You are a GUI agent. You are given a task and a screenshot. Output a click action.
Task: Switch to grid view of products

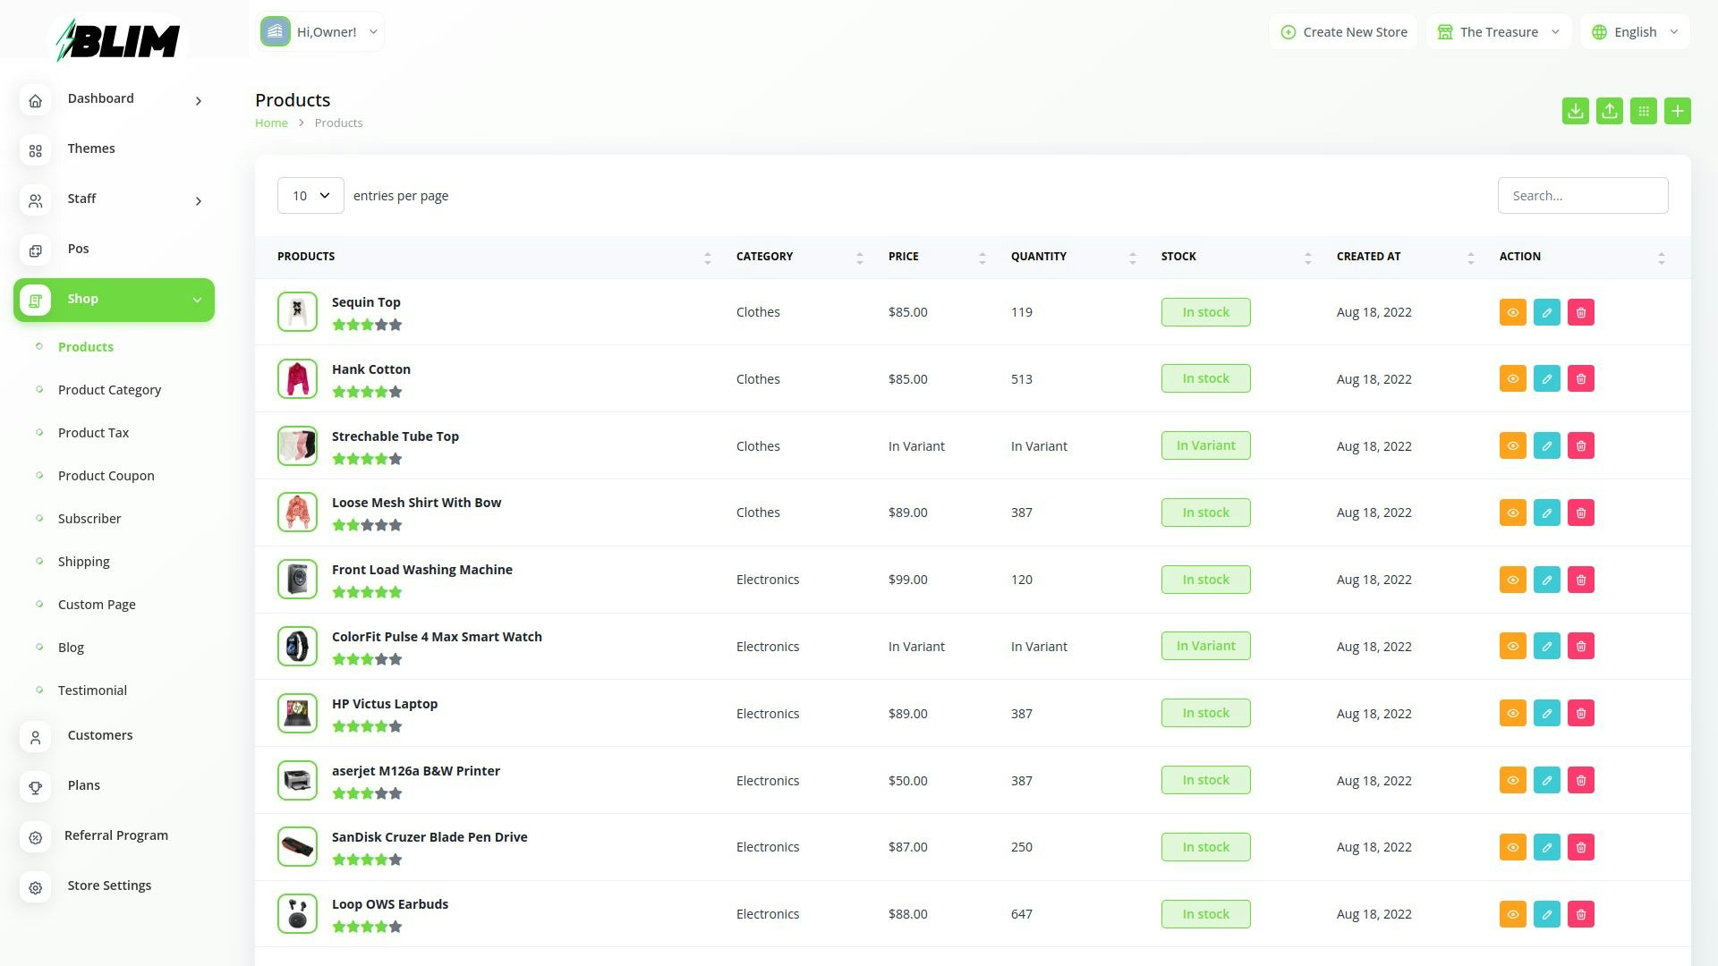[1645, 111]
